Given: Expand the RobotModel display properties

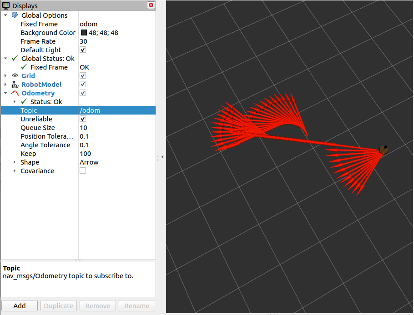Looking at the screenshot, I should coord(5,85).
